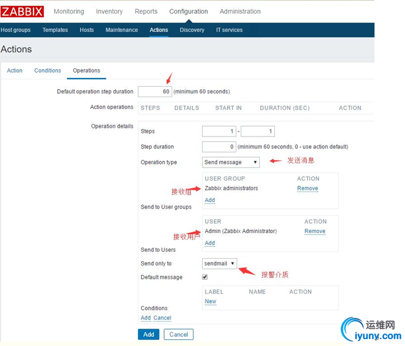Go to IT services submenu
The height and width of the screenshot is (346, 405).
pos(230,30)
